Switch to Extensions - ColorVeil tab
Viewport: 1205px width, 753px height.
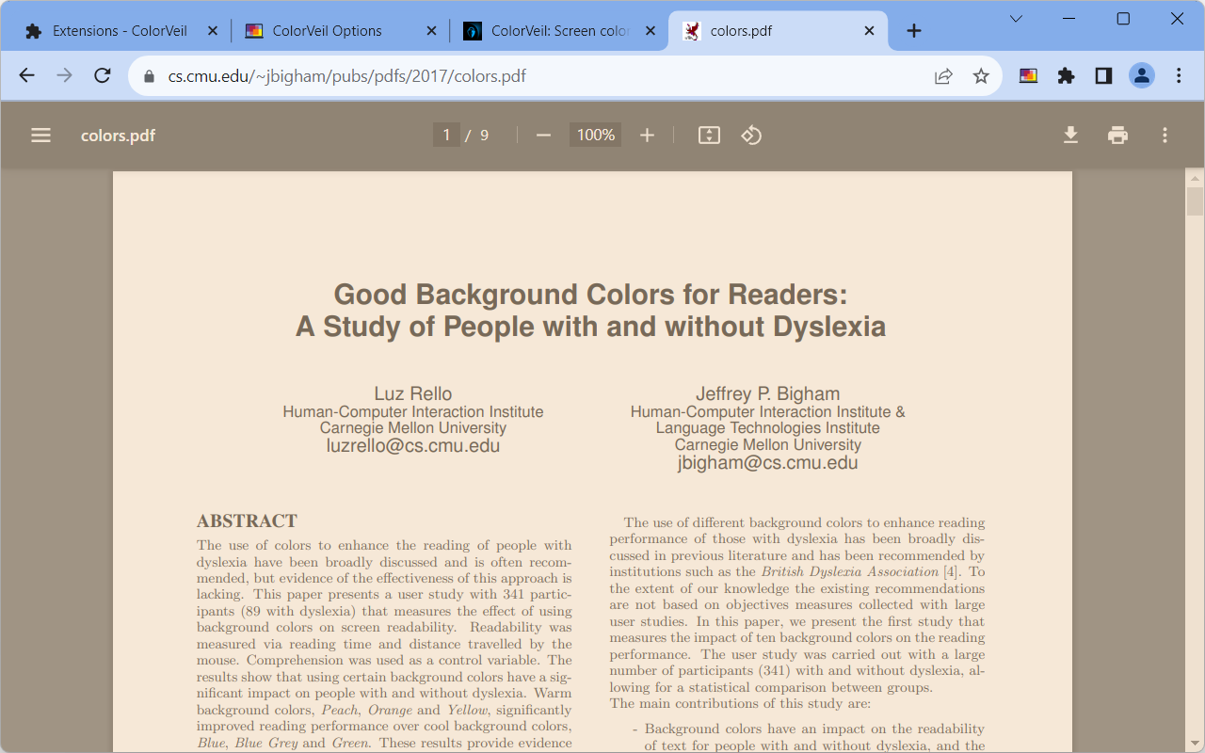point(119,31)
